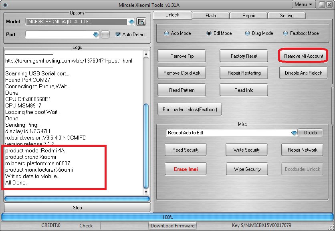
Task: Click 'CPUID:0x000560E1' log line
Action: (x=28, y=99)
